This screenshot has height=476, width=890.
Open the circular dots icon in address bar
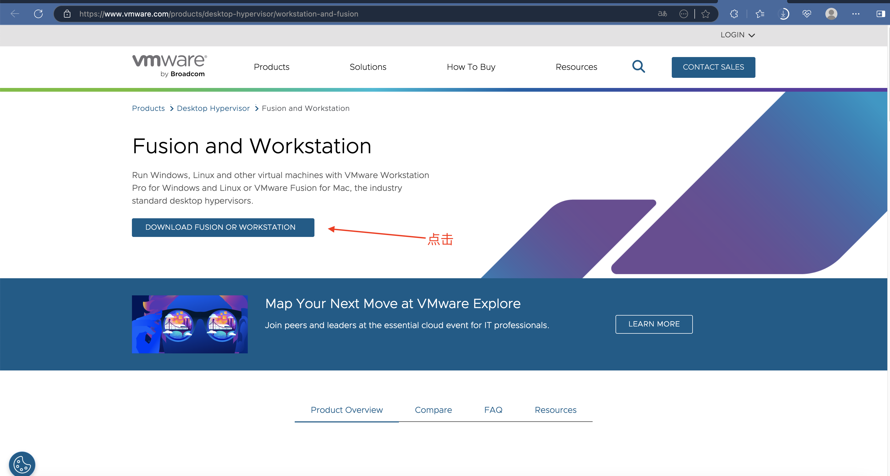pos(683,14)
